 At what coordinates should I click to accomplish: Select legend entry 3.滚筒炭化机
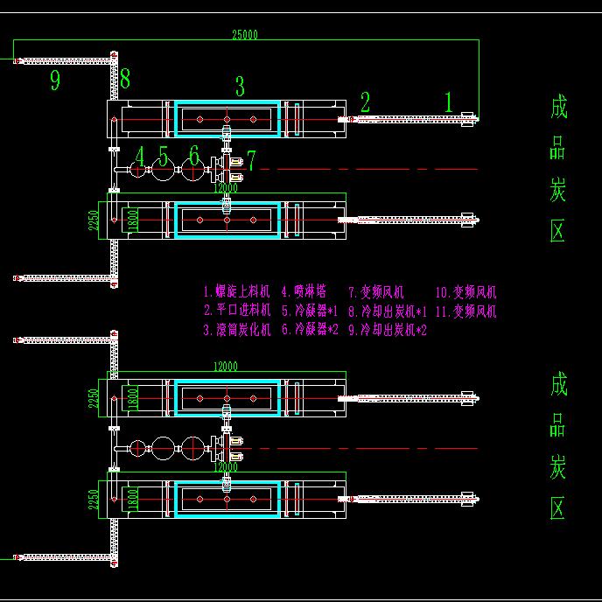(237, 330)
